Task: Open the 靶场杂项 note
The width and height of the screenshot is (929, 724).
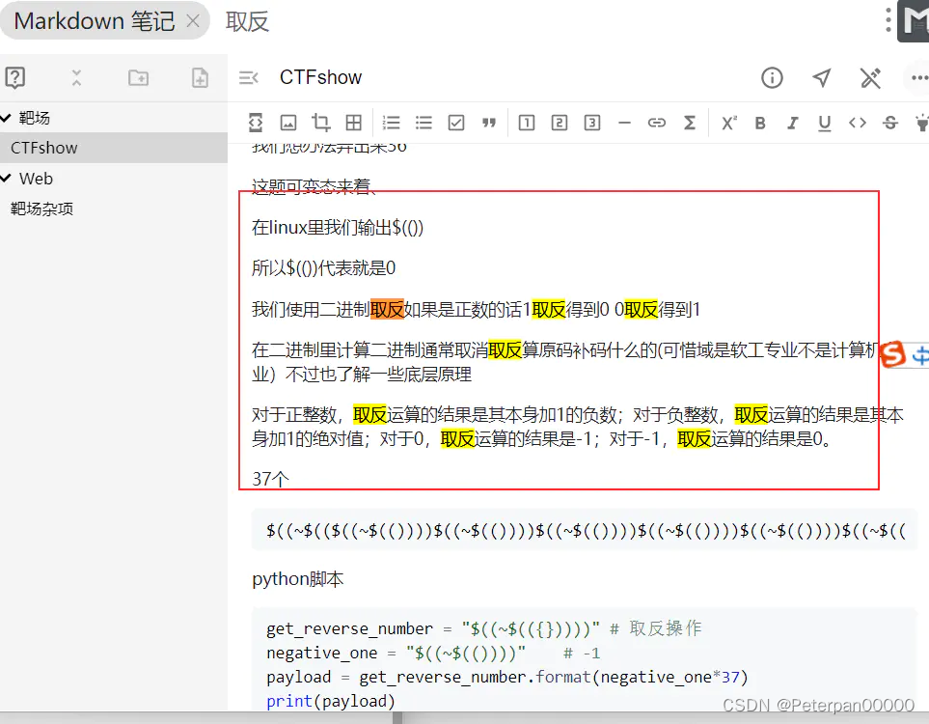Action: click(41, 209)
